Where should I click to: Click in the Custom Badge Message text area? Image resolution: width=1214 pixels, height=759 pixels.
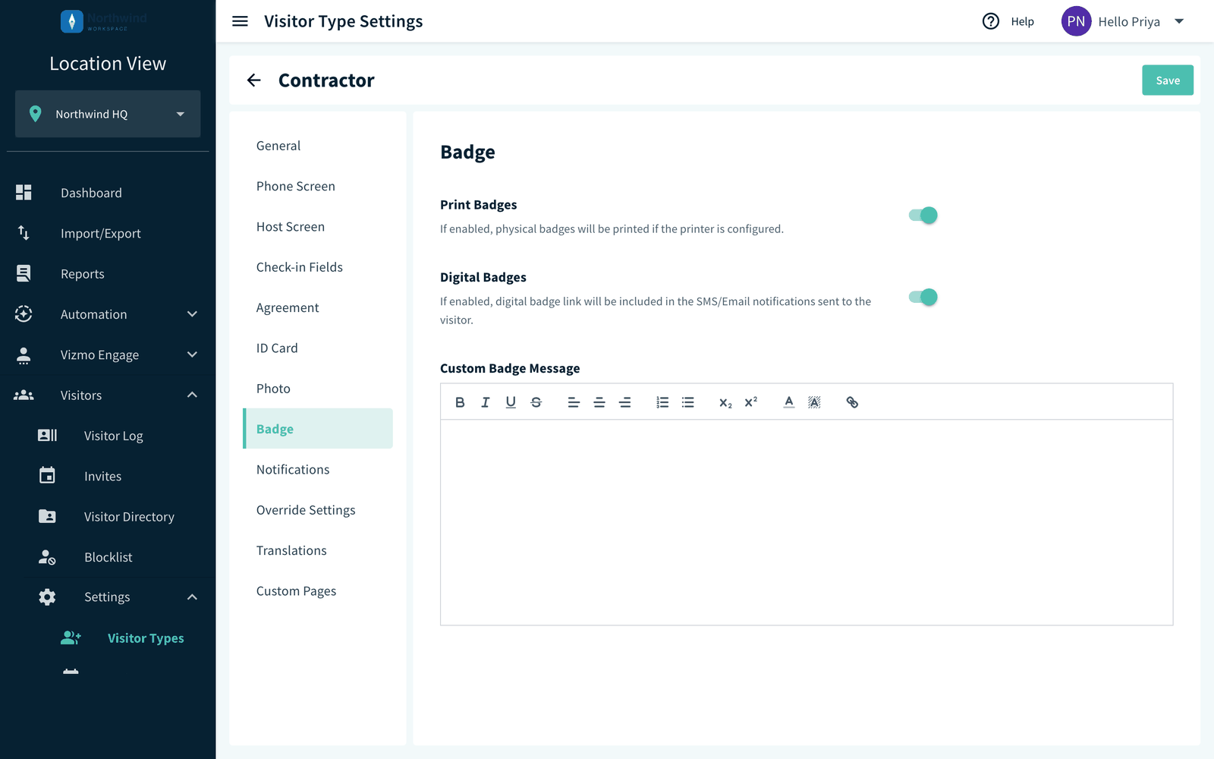click(x=807, y=522)
